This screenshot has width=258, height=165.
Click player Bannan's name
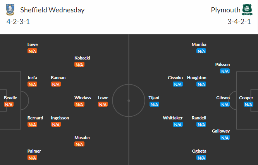click(58, 78)
